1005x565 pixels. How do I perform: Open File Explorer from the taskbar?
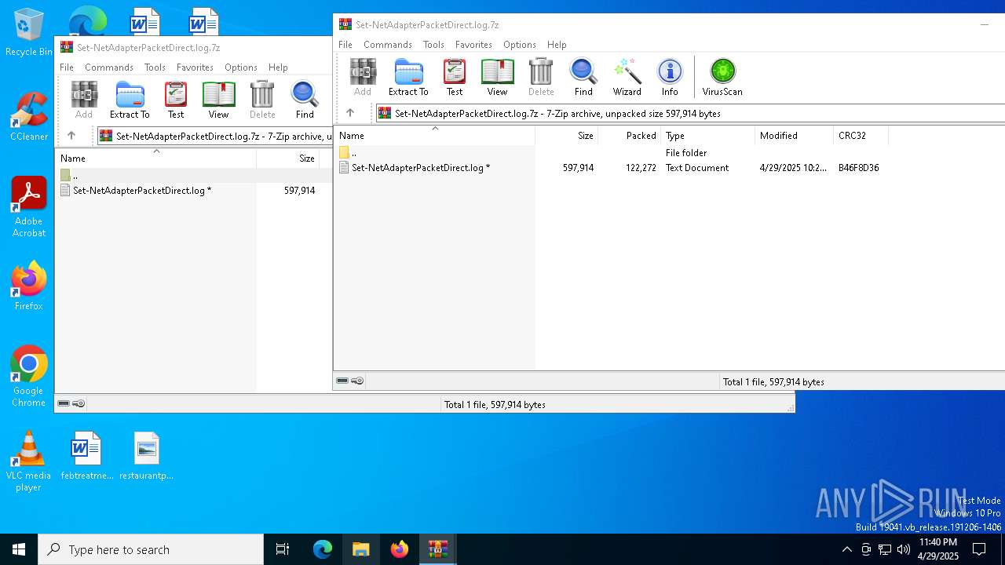click(360, 549)
